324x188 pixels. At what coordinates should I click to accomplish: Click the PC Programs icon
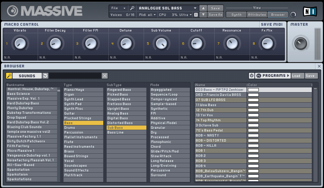[x=259, y=76]
